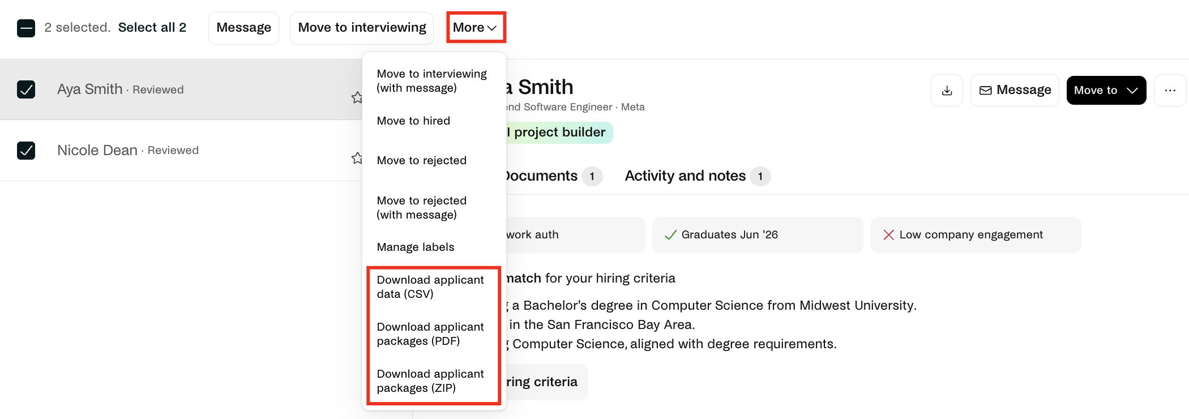The image size is (1189, 419).
Task: Message Aya Smith via the envelope button
Action: click(x=1015, y=90)
